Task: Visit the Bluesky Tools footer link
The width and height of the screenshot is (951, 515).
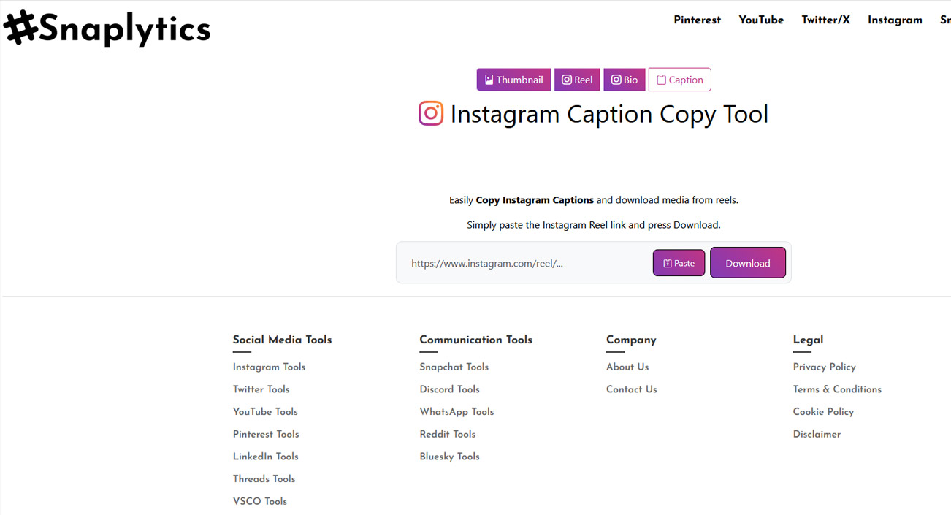Action: tap(449, 457)
